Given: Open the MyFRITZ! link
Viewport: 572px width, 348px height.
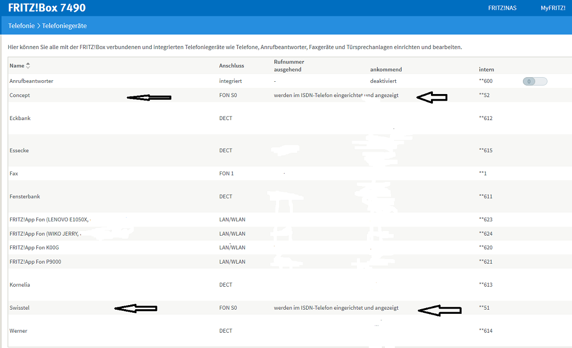Looking at the screenshot, I should point(553,8).
